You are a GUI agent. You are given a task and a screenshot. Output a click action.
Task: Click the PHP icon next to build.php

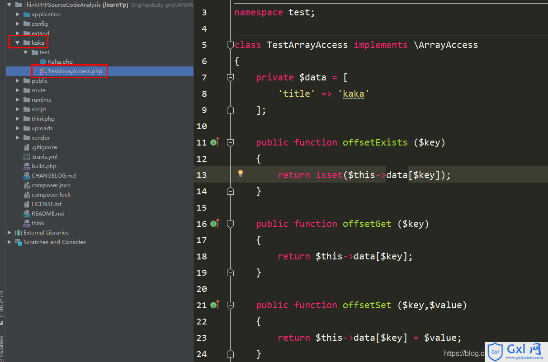pyautogui.click(x=27, y=166)
